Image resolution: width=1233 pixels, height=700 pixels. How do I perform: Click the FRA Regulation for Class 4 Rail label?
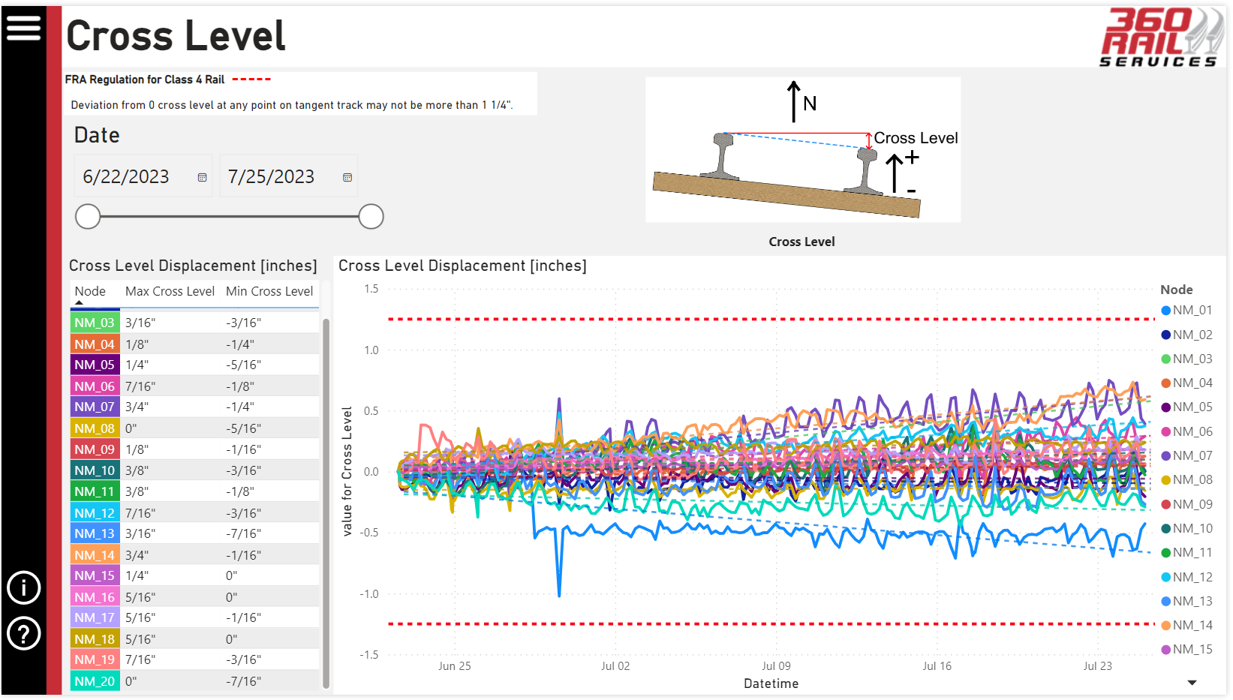coord(145,80)
